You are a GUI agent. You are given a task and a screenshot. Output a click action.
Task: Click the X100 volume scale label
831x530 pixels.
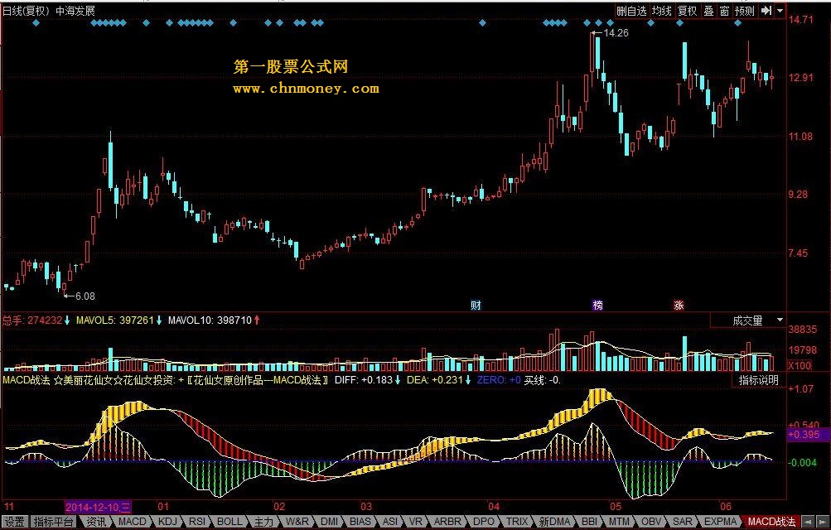(800, 366)
